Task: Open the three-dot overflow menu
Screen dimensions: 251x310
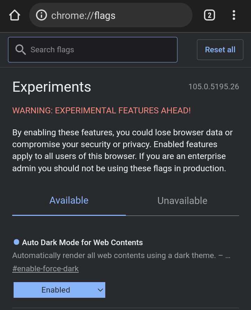Action: [x=234, y=15]
